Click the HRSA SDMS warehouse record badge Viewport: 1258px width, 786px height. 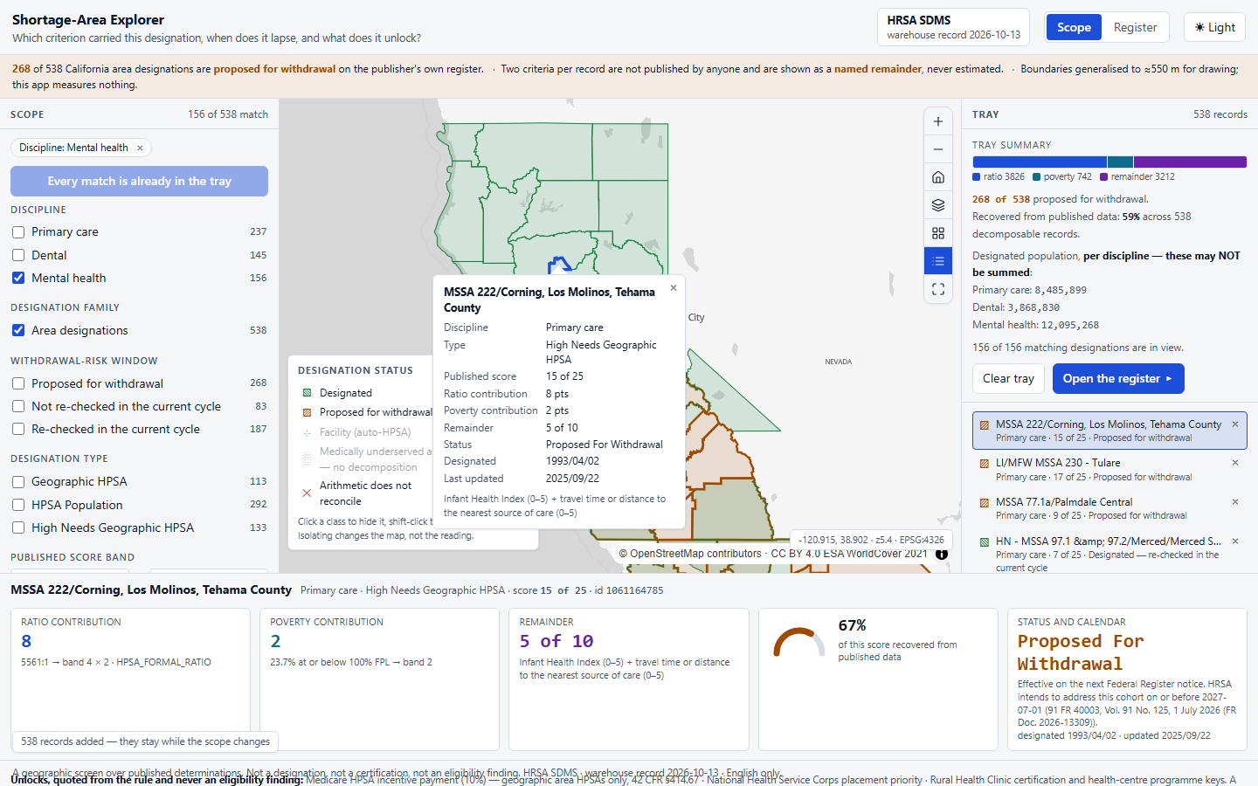pos(953,27)
